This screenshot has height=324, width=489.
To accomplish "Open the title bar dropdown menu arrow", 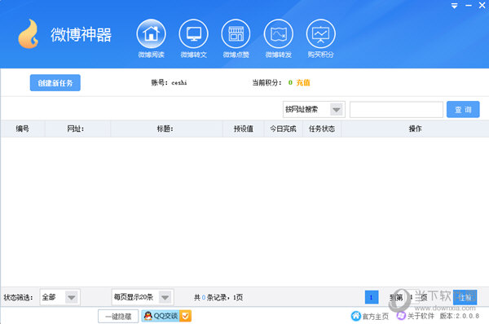I will 455,6.
